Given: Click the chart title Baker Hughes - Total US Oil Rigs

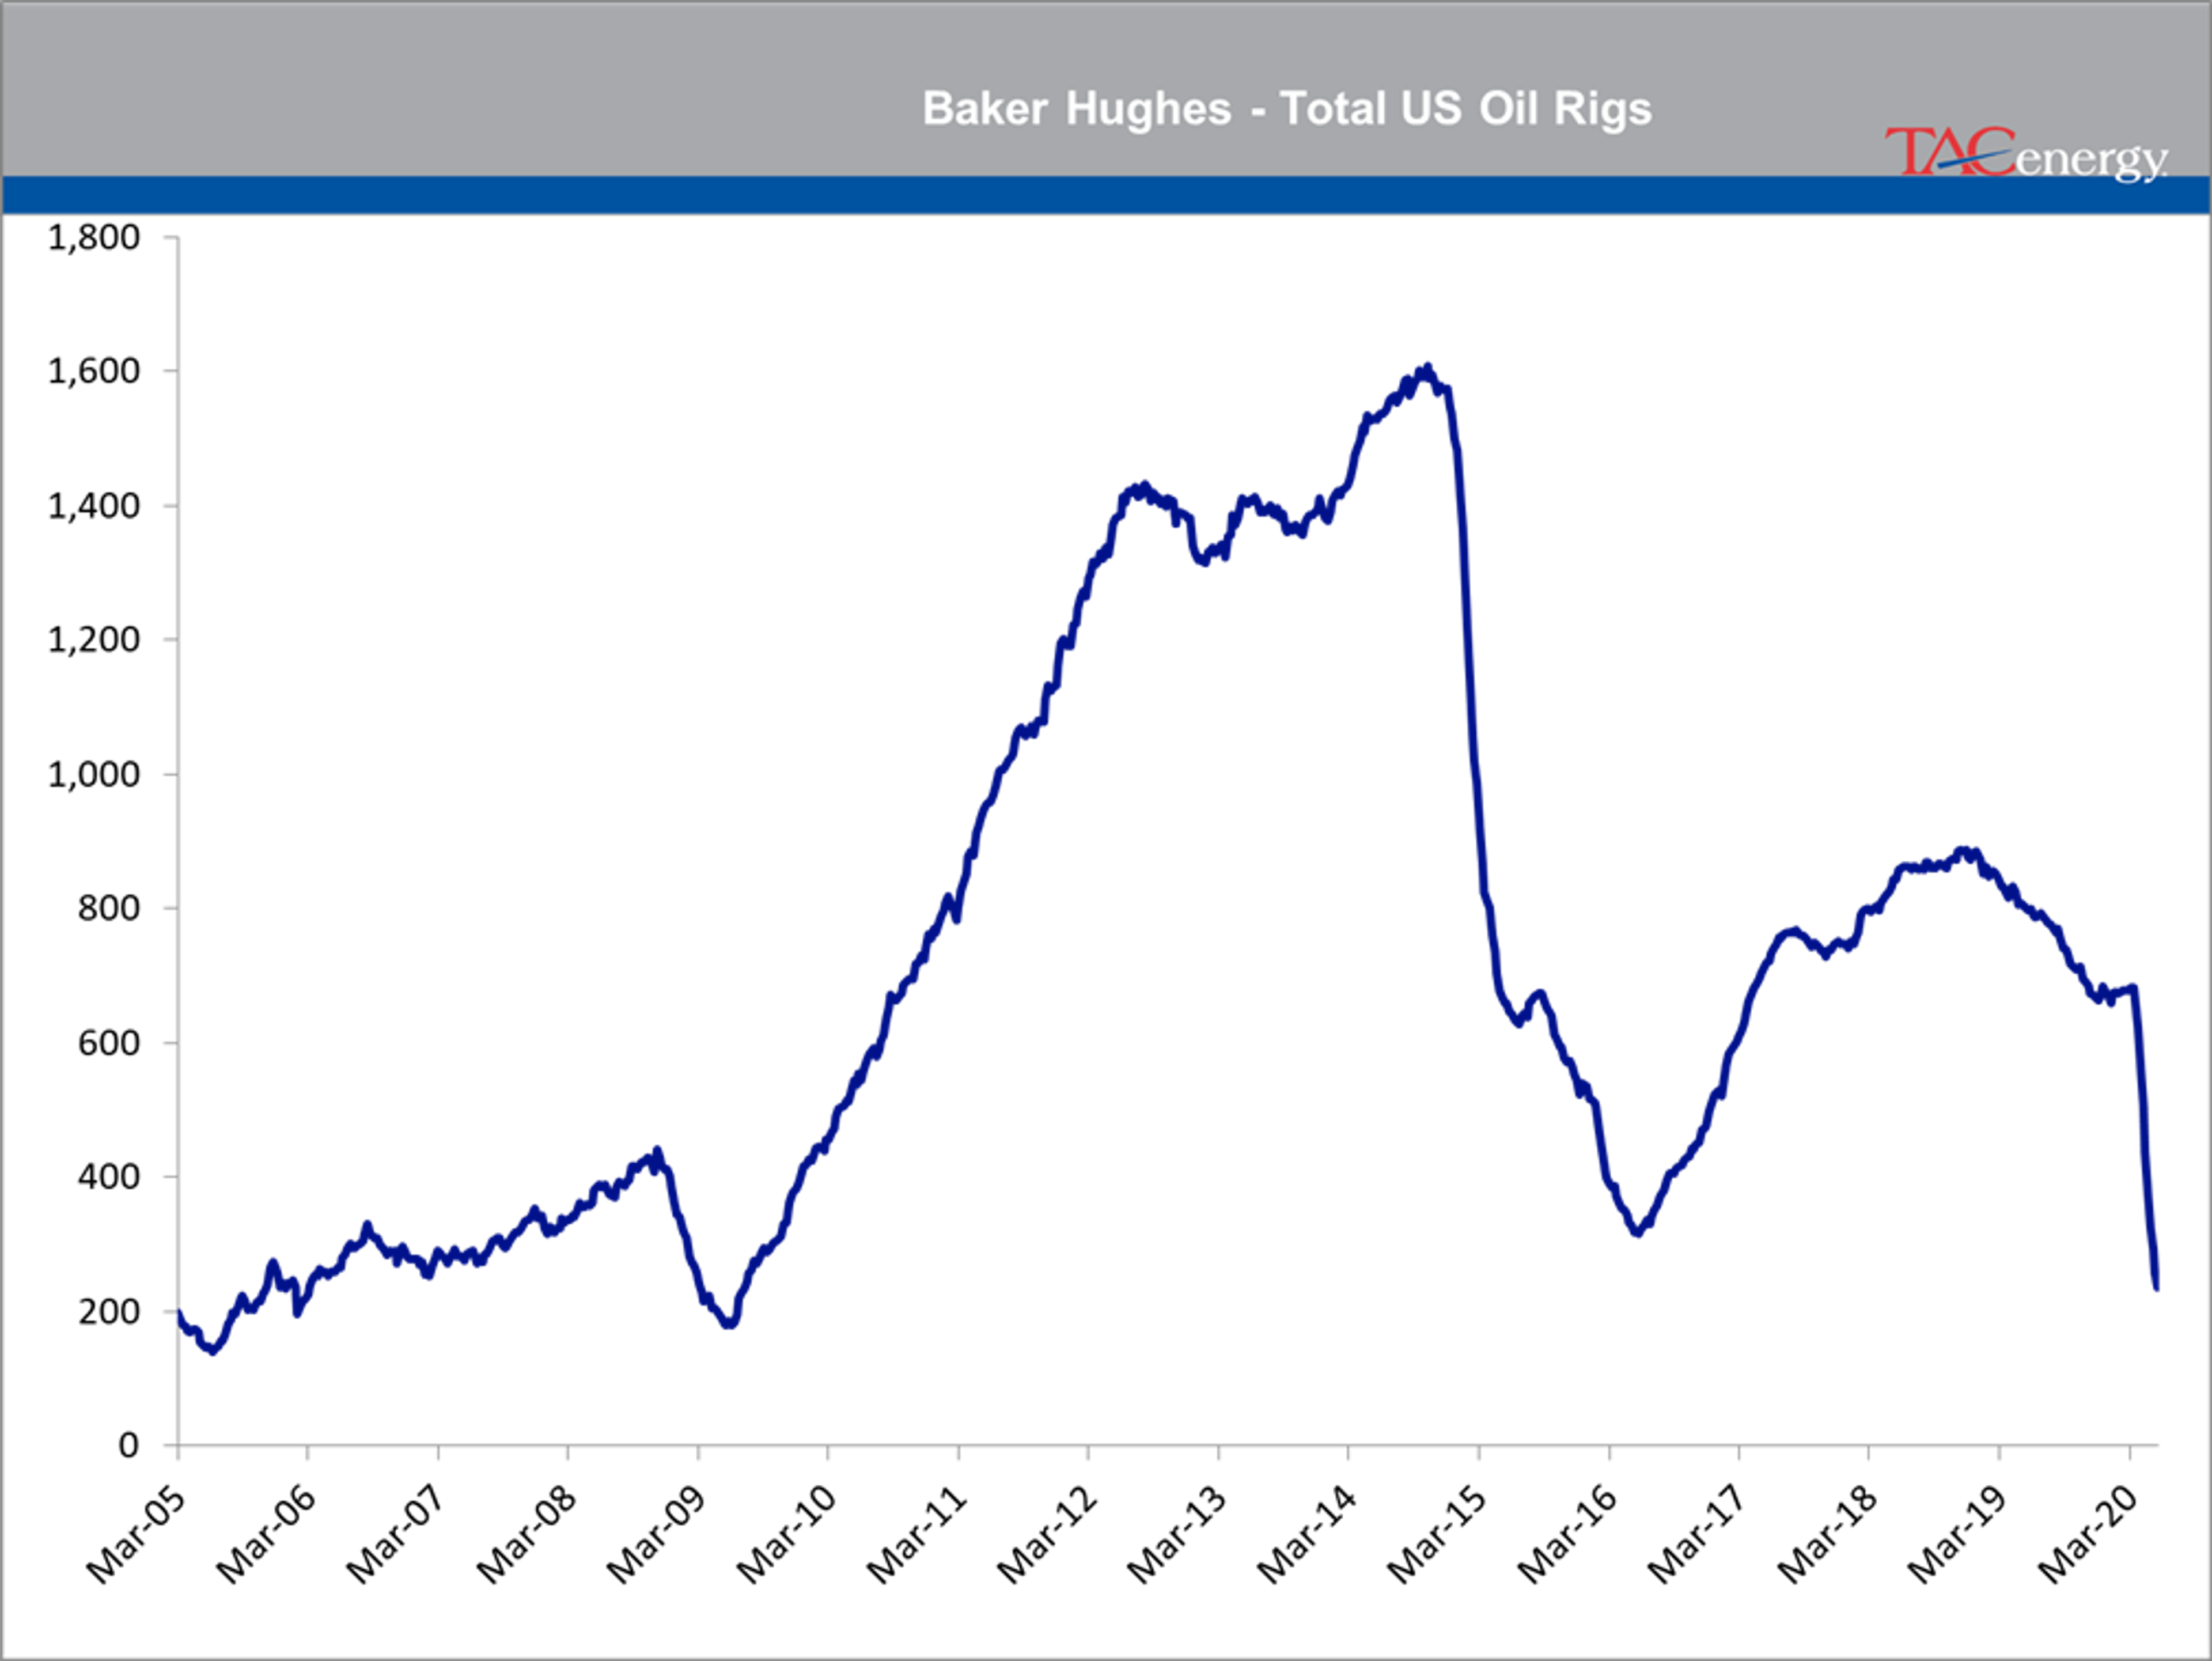Looking at the screenshot, I should click(x=1286, y=109).
